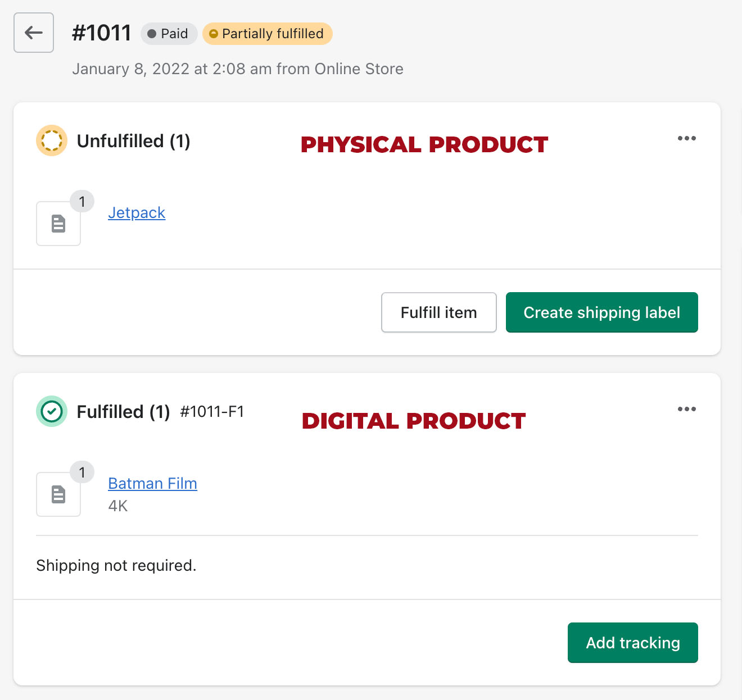Click the Fulfilled (1) section heading
Viewport: 742px width, 700px height.
pyautogui.click(x=123, y=412)
